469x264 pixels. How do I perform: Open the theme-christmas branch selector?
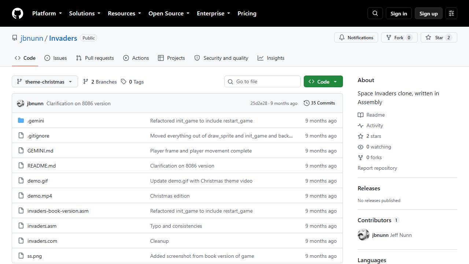coord(45,82)
